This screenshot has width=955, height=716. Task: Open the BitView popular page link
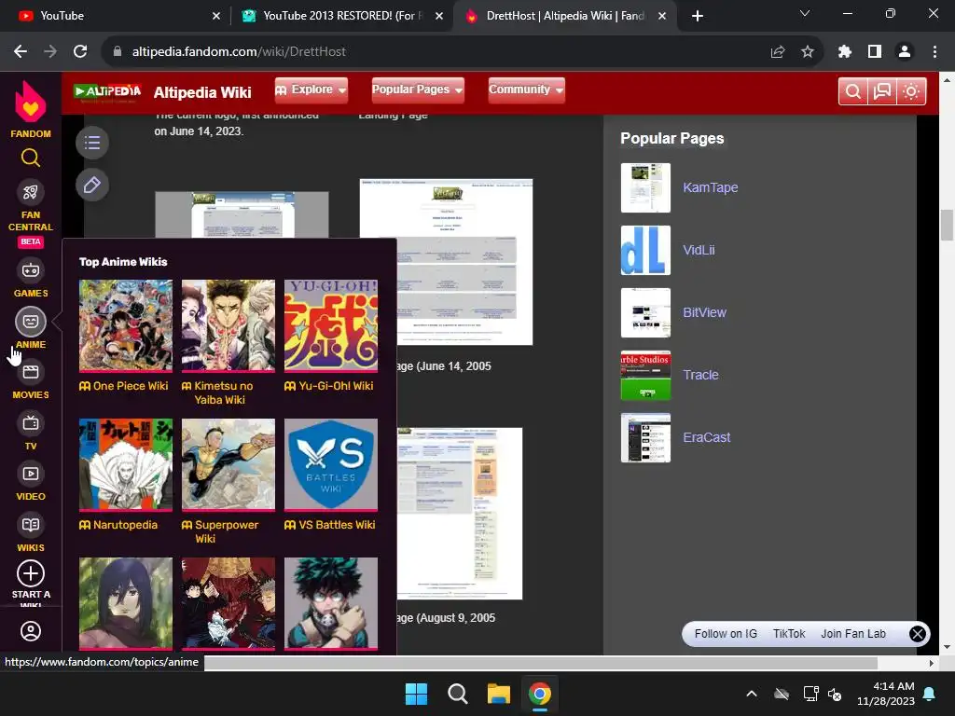click(x=705, y=312)
